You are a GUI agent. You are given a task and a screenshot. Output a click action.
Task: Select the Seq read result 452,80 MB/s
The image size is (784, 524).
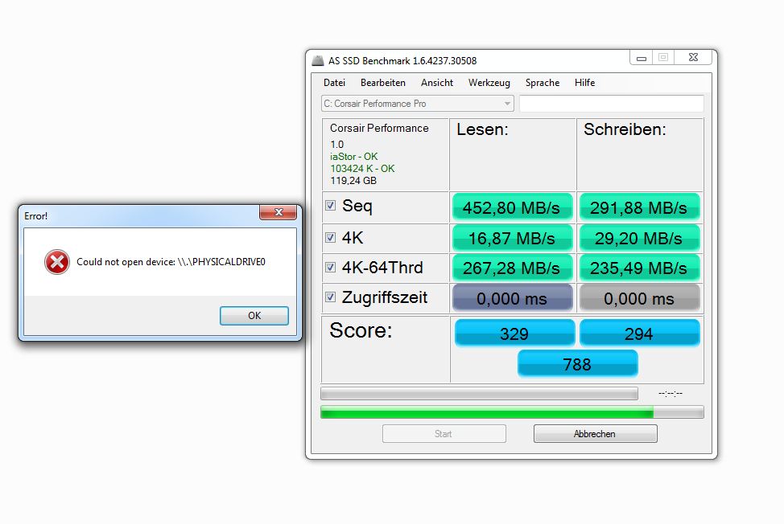[x=512, y=207]
